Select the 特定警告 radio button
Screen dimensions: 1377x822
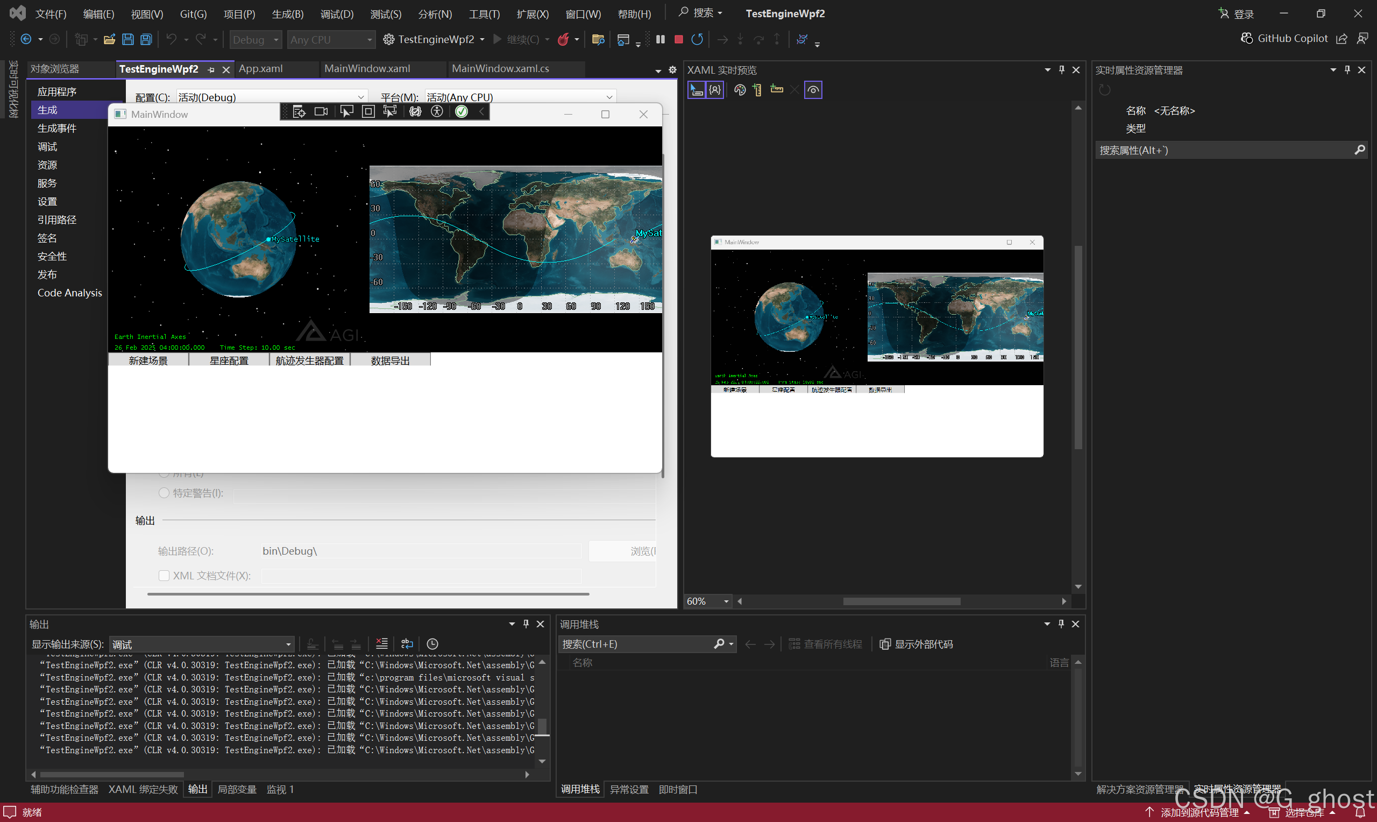[164, 492]
